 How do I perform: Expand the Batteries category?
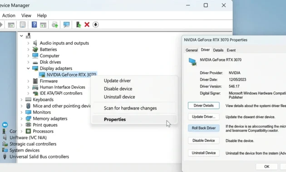click(28, 49)
